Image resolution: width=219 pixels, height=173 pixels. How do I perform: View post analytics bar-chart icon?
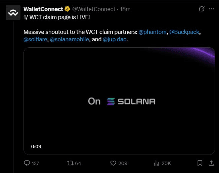coord(157,163)
